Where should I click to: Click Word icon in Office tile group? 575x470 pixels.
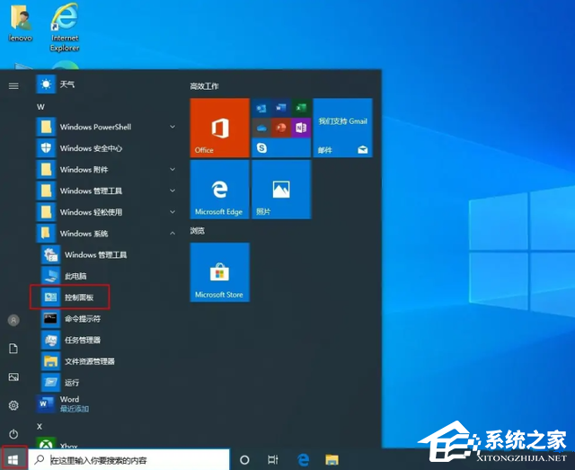click(x=281, y=108)
